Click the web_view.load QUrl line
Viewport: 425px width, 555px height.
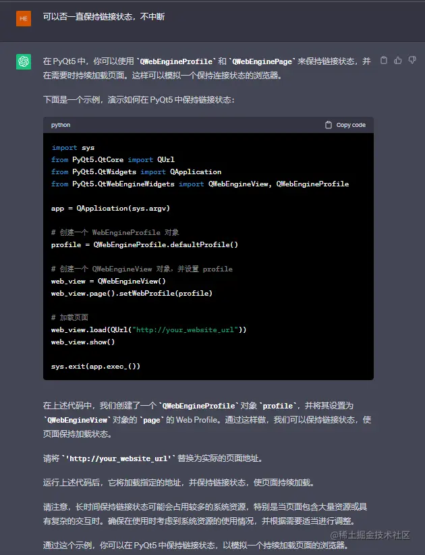tap(148, 330)
